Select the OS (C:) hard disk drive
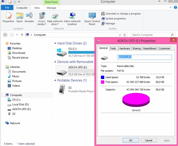Screen dimensions: 178x146 [74, 52]
